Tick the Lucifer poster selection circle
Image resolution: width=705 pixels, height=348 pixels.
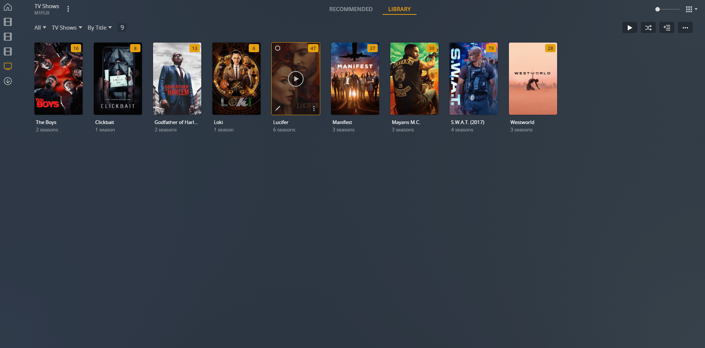tap(278, 48)
